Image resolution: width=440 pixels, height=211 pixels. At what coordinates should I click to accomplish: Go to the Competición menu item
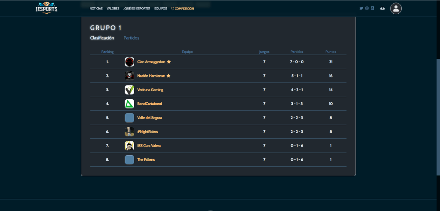[184, 9]
